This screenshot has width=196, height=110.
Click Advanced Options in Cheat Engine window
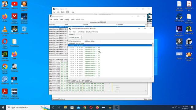coord(58,99)
